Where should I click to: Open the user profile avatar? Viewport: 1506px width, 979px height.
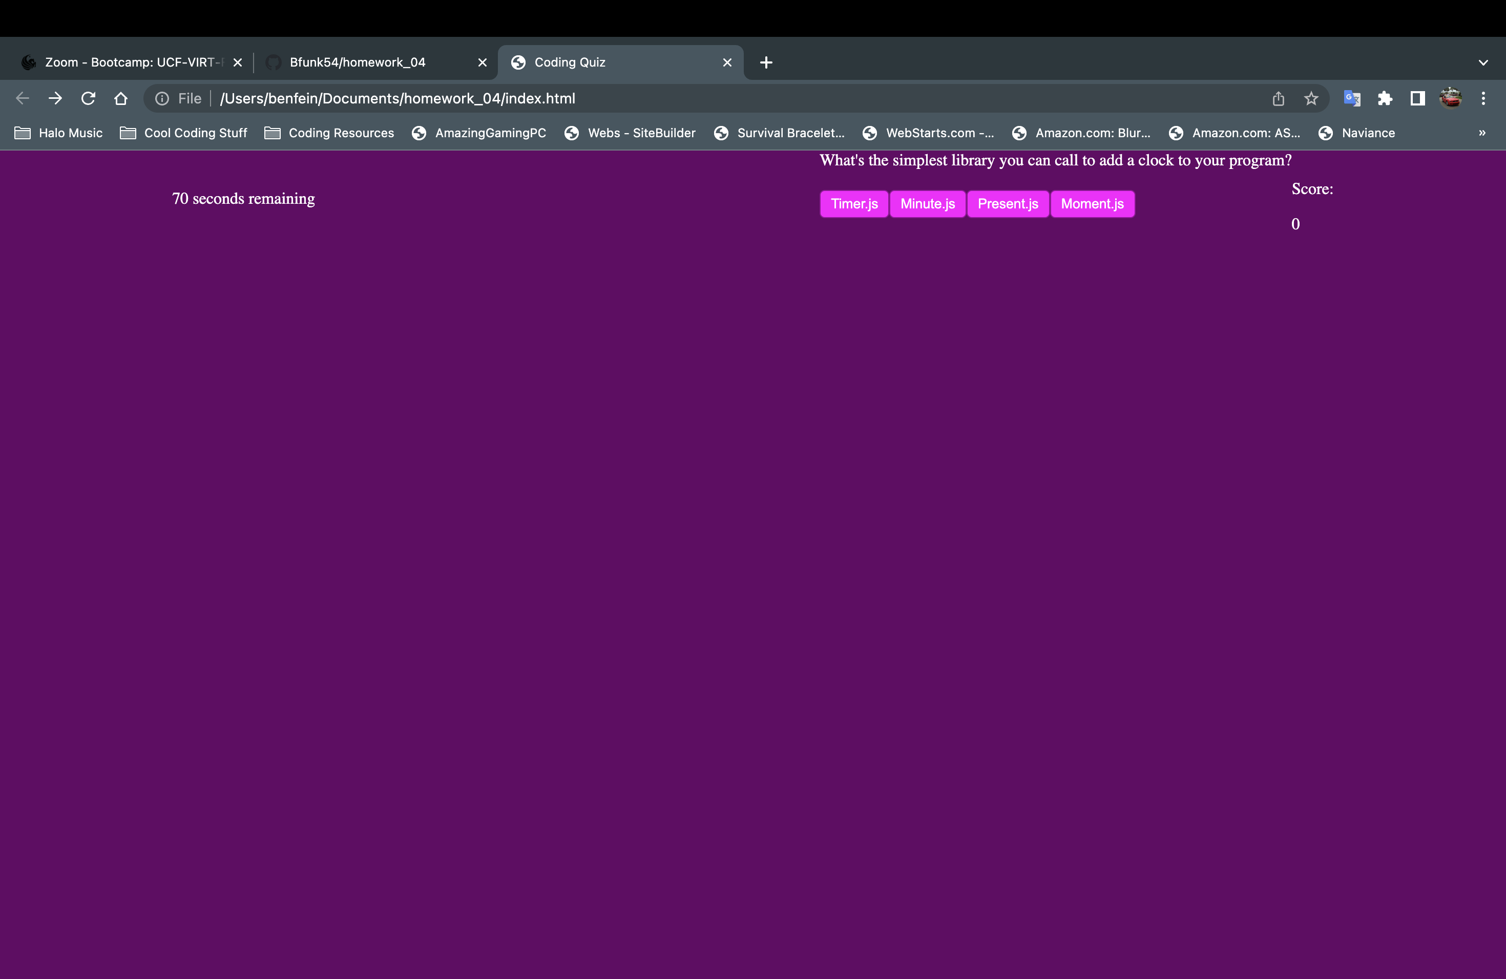(x=1450, y=99)
